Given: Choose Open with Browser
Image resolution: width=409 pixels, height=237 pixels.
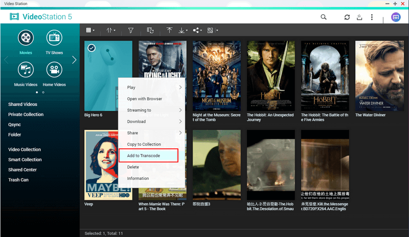Looking at the screenshot, I should (x=152, y=99).
